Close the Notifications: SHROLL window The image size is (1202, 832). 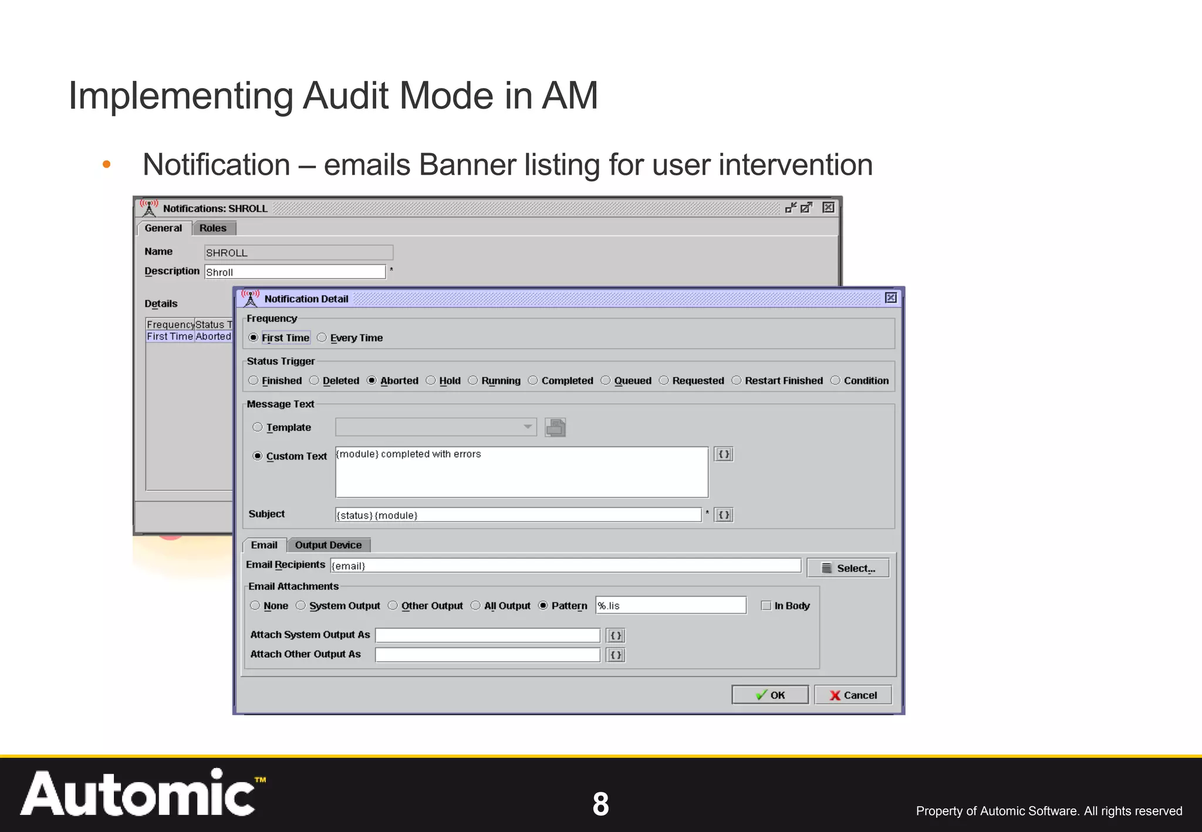click(x=828, y=208)
